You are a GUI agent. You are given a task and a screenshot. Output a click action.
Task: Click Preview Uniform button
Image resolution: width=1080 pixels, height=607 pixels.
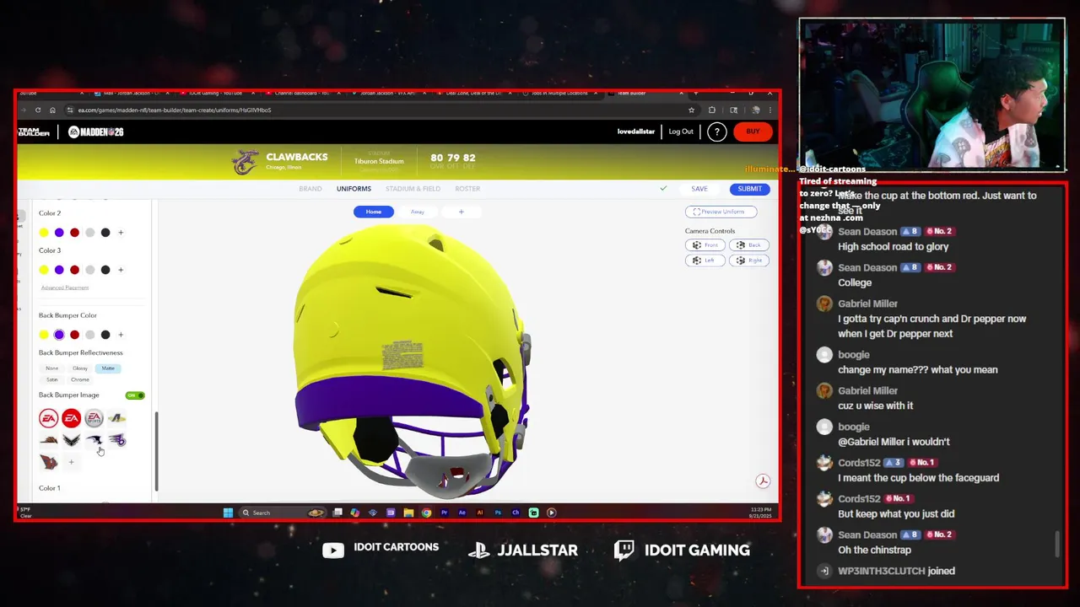coord(721,212)
